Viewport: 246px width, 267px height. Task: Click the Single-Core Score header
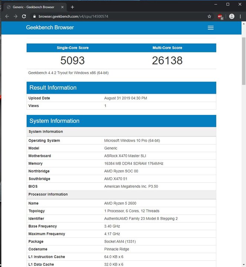pyautogui.click(x=73, y=48)
